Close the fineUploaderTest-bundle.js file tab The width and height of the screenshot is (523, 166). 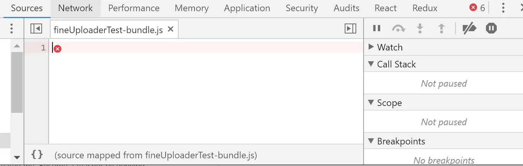[x=171, y=29]
